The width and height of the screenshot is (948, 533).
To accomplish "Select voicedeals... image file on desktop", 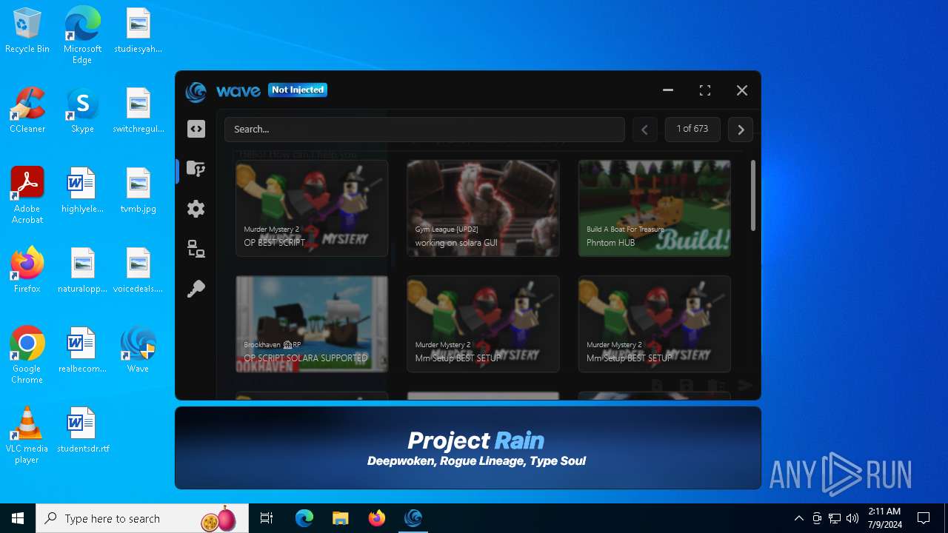I will pyautogui.click(x=138, y=270).
